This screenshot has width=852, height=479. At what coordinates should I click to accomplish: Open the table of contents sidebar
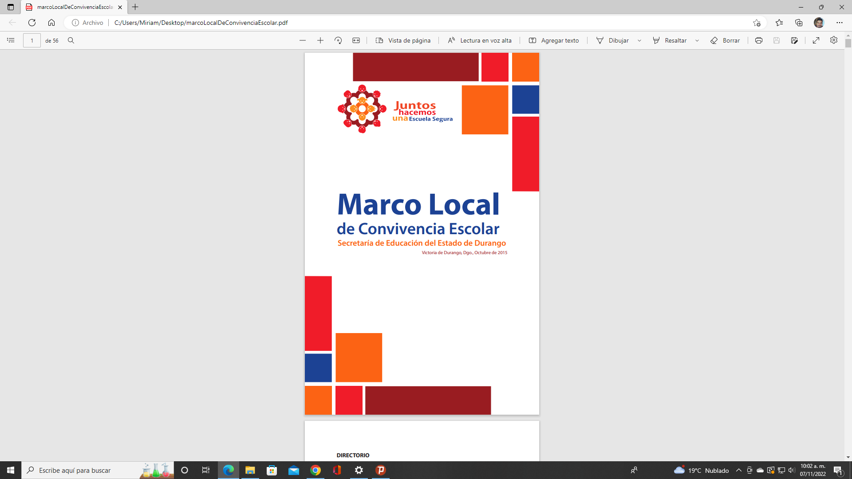[x=11, y=40]
